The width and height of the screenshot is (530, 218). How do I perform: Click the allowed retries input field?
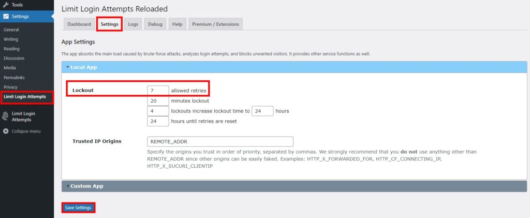[x=158, y=91]
